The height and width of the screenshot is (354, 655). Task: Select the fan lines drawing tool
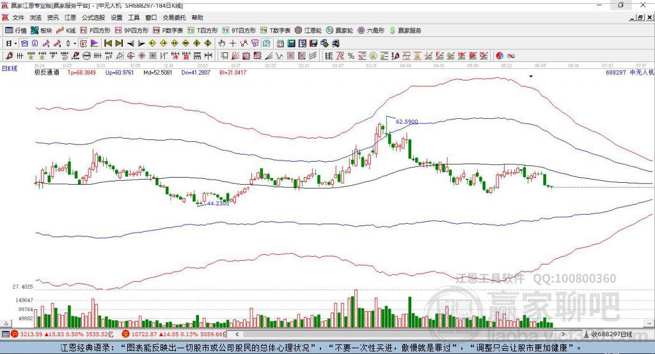235,56
